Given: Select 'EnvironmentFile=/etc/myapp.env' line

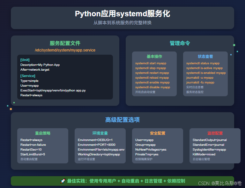Looking at the screenshot, I should point(101,150).
